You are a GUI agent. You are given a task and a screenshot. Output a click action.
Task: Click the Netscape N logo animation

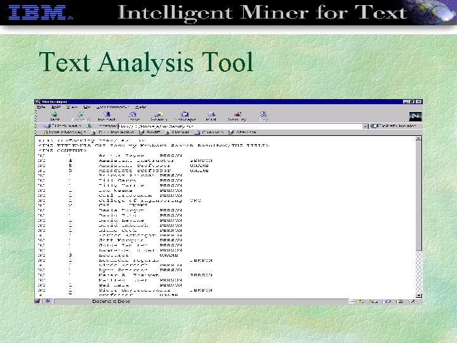(415, 116)
